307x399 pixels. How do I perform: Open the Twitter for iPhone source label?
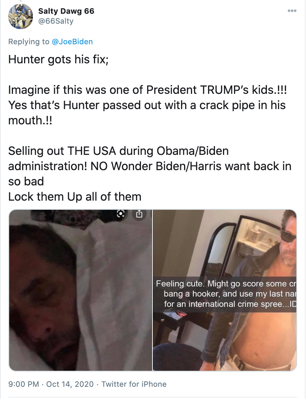coord(134,384)
